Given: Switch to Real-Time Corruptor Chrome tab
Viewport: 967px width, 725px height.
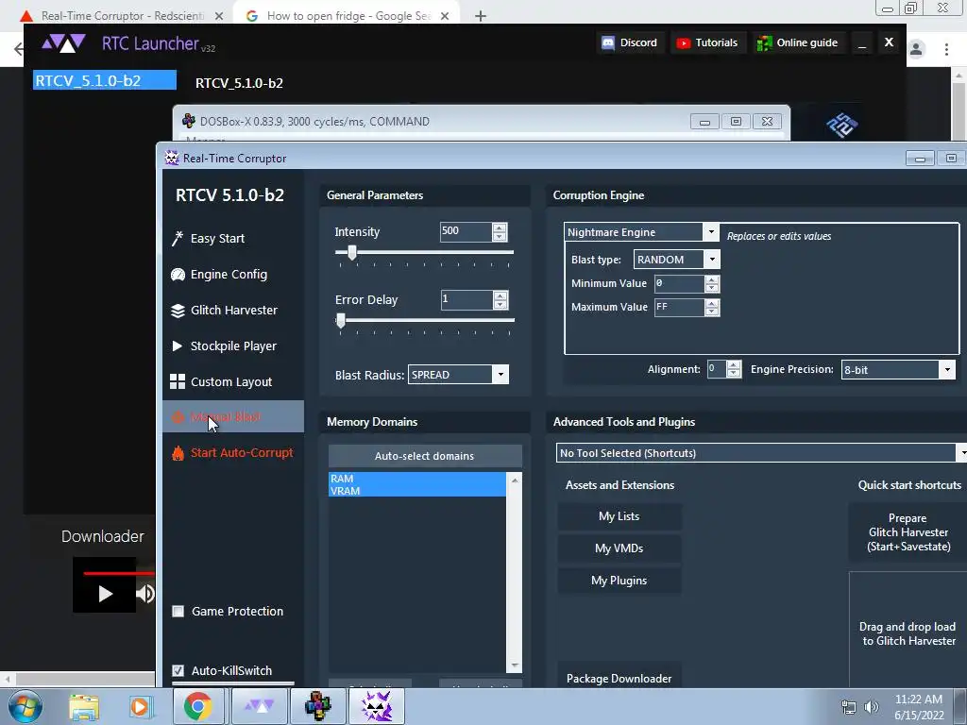Looking at the screenshot, I should pos(122,16).
